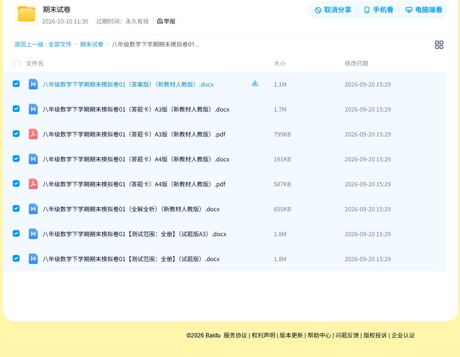Go to 全部文件 breadcrumb
This screenshot has width=460, height=357.
[x=60, y=45]
